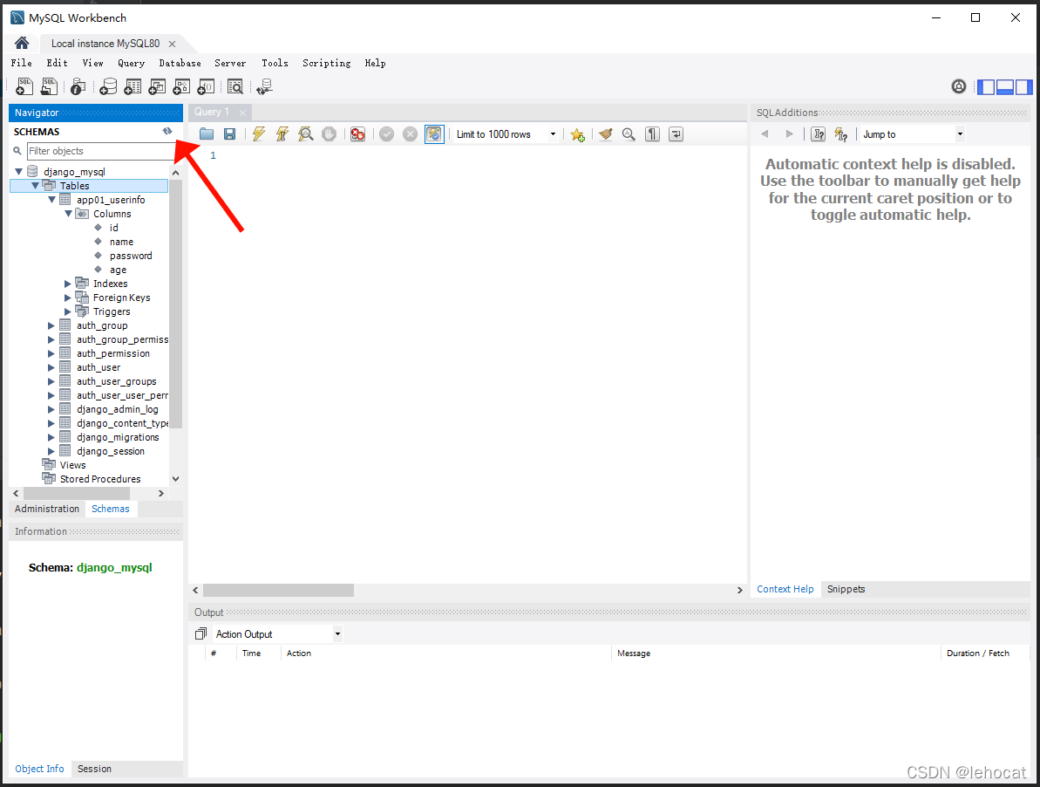Toggle invisible characters display
Screen dimensions: 1040x787
653,134
